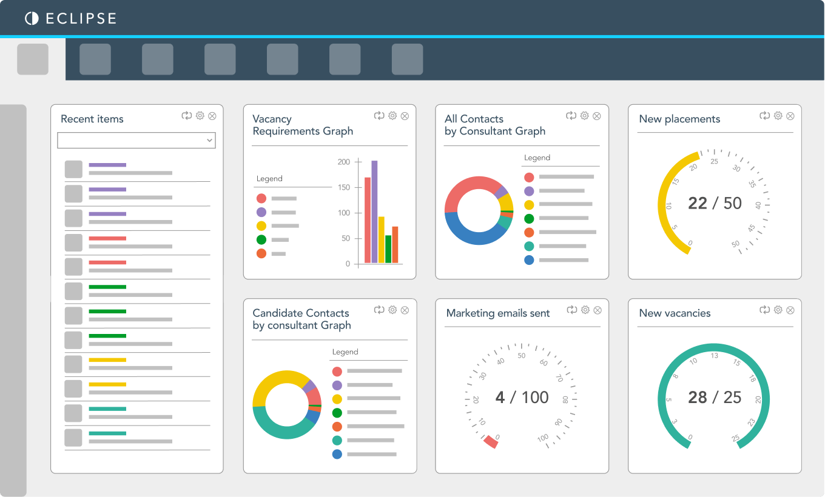This screenshot has width=825, height=497.
Task: Toggle the yellow series in the Candidate Contacts legend
Action: (336, 399)
